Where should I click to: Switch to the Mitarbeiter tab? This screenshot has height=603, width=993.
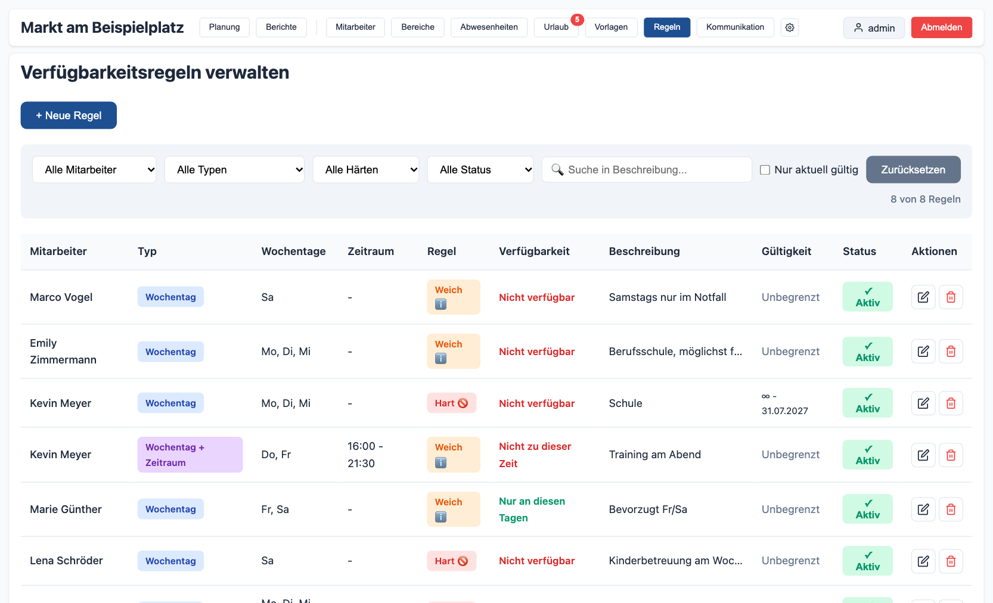pos(355,27)
